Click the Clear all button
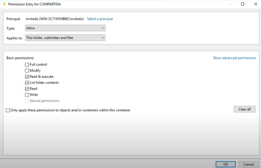This screenshot has width=261, height=168. pyautogui.click(x=245, y=109)
